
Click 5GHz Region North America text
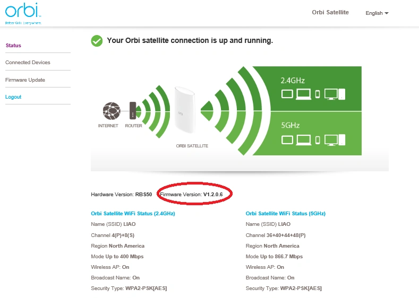click(272, 246)
